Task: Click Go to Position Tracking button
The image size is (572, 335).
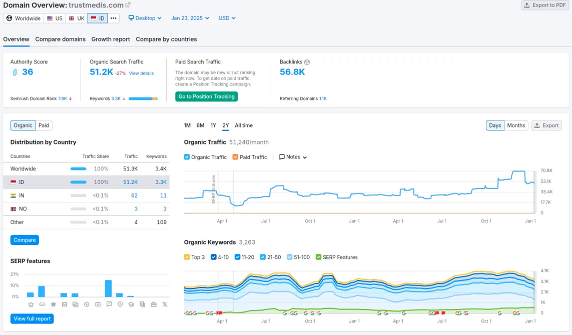Action: [207, 96]
